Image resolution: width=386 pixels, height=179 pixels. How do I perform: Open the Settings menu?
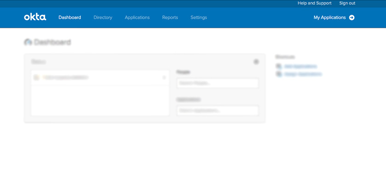199,17
